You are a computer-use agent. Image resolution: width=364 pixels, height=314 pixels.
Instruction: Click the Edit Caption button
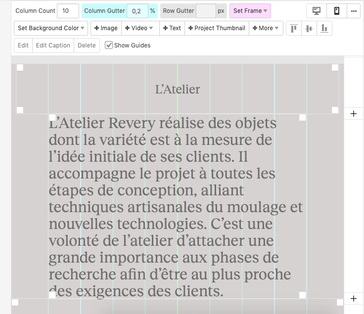pos(53,45)
